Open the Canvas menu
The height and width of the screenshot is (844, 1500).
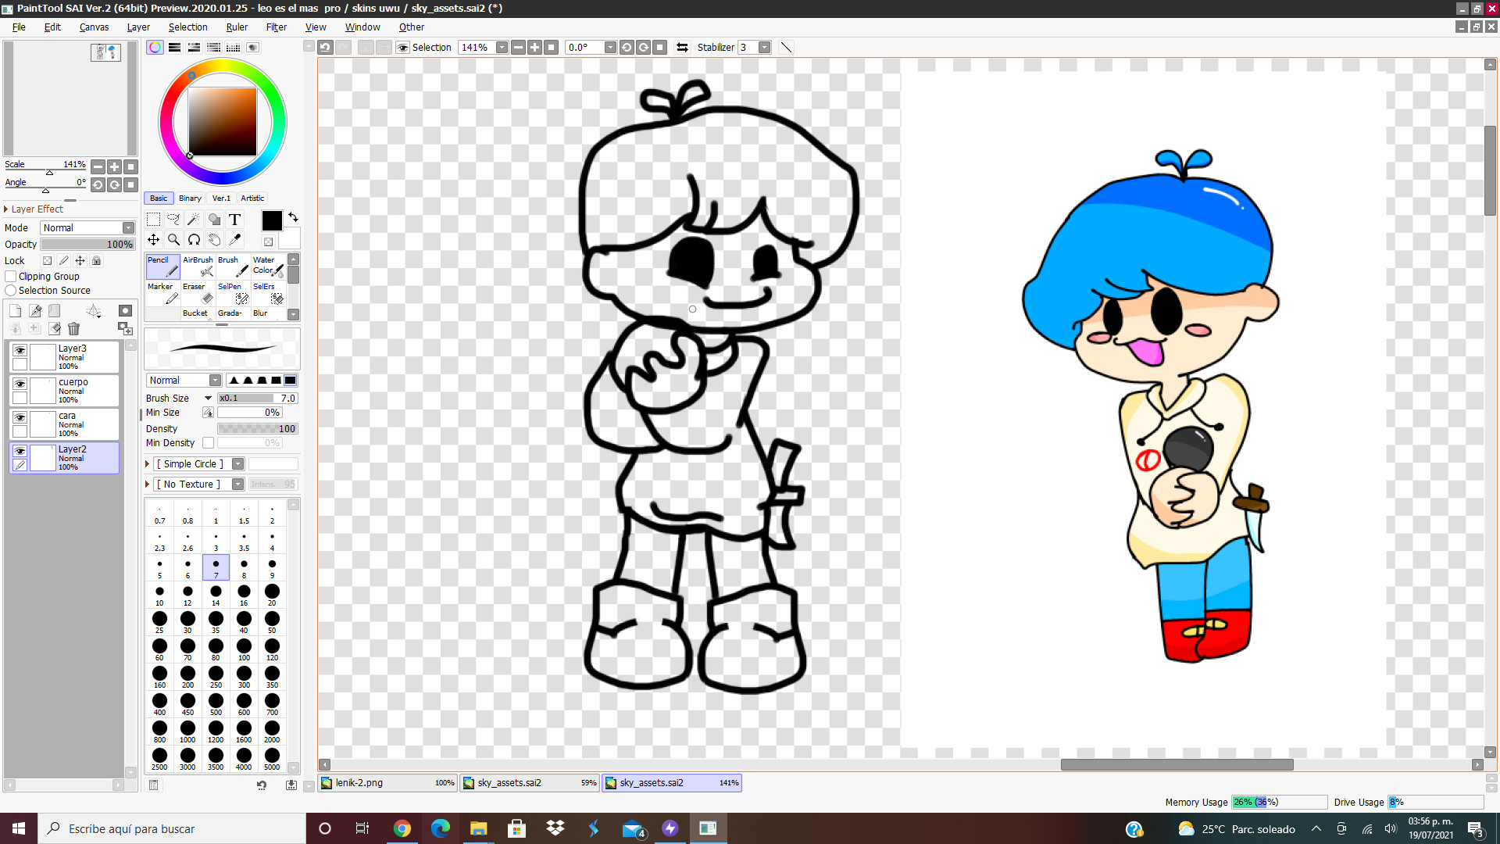[94, 27]
